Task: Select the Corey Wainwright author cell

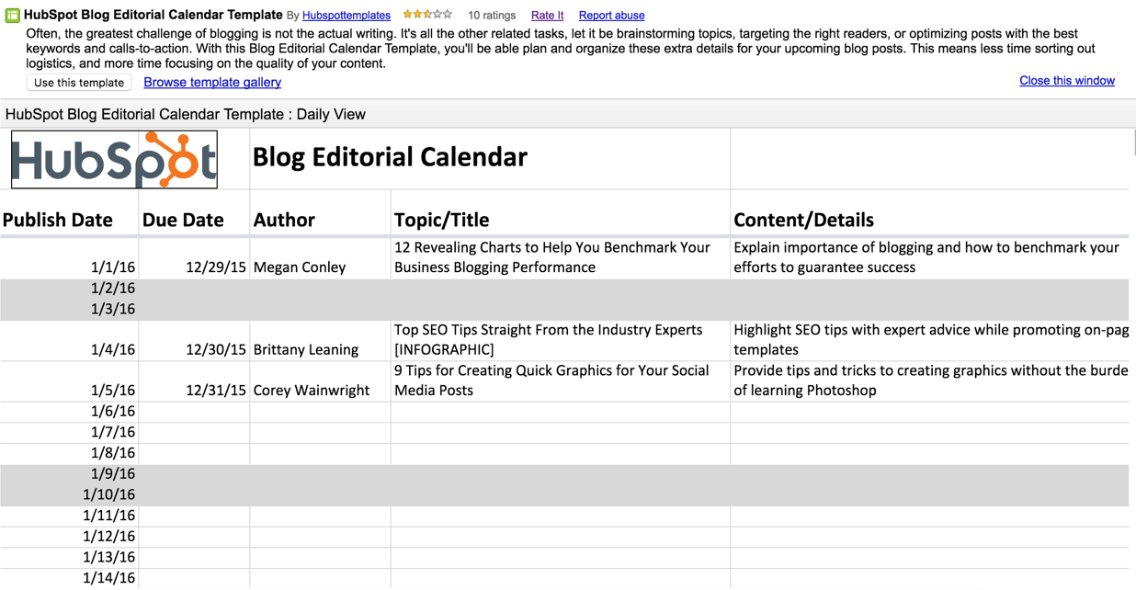Action: coord(312,391)
